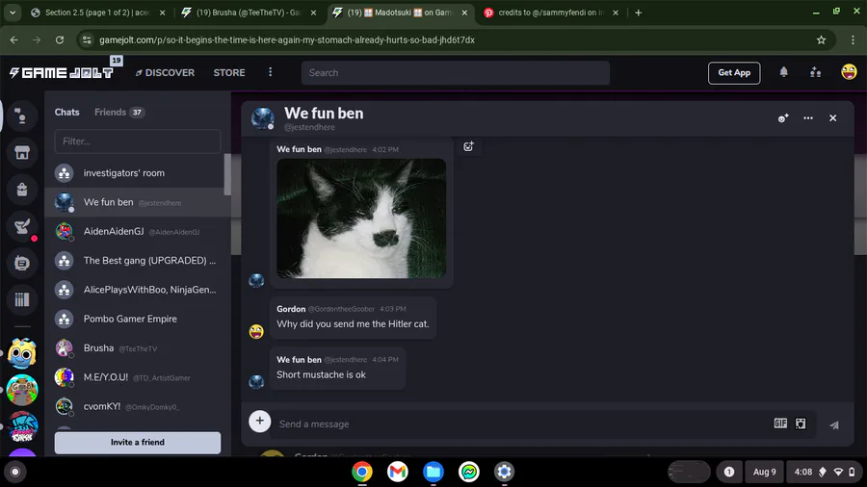Bookmark this page with the star

point(821,39)
